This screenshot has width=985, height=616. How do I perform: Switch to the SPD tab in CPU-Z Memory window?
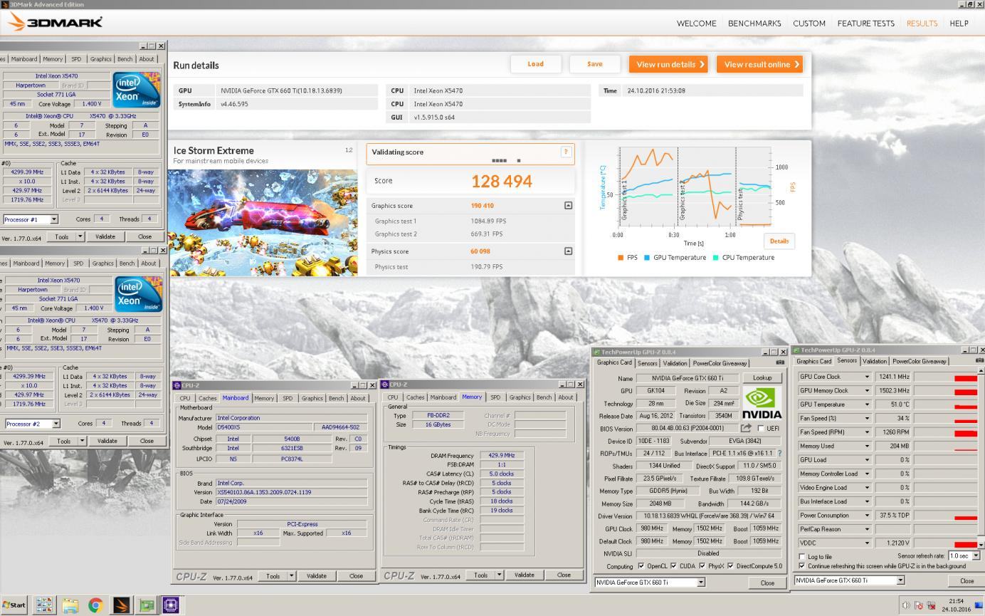495,397
